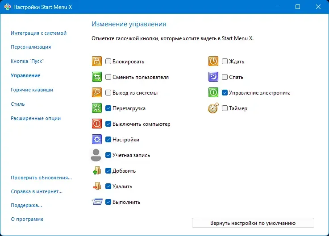This screenshot has width=329, height=236.
Task: Open the Расширенные опции section
Action: coord(36,118)
